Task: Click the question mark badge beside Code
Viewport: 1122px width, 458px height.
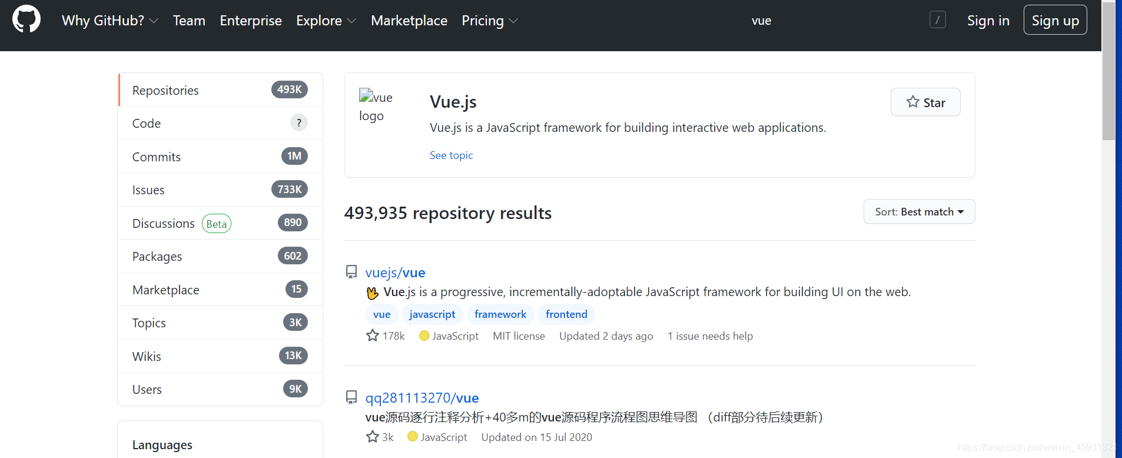Action: click(299, 122)
